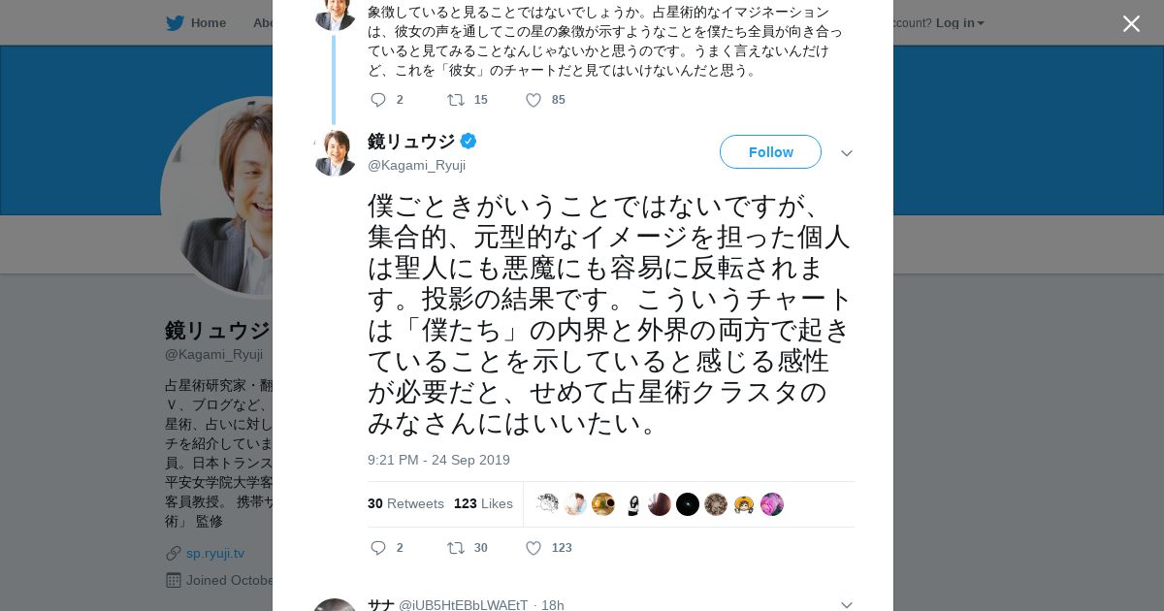Click the retweet icon showing 30

(456, 548)
